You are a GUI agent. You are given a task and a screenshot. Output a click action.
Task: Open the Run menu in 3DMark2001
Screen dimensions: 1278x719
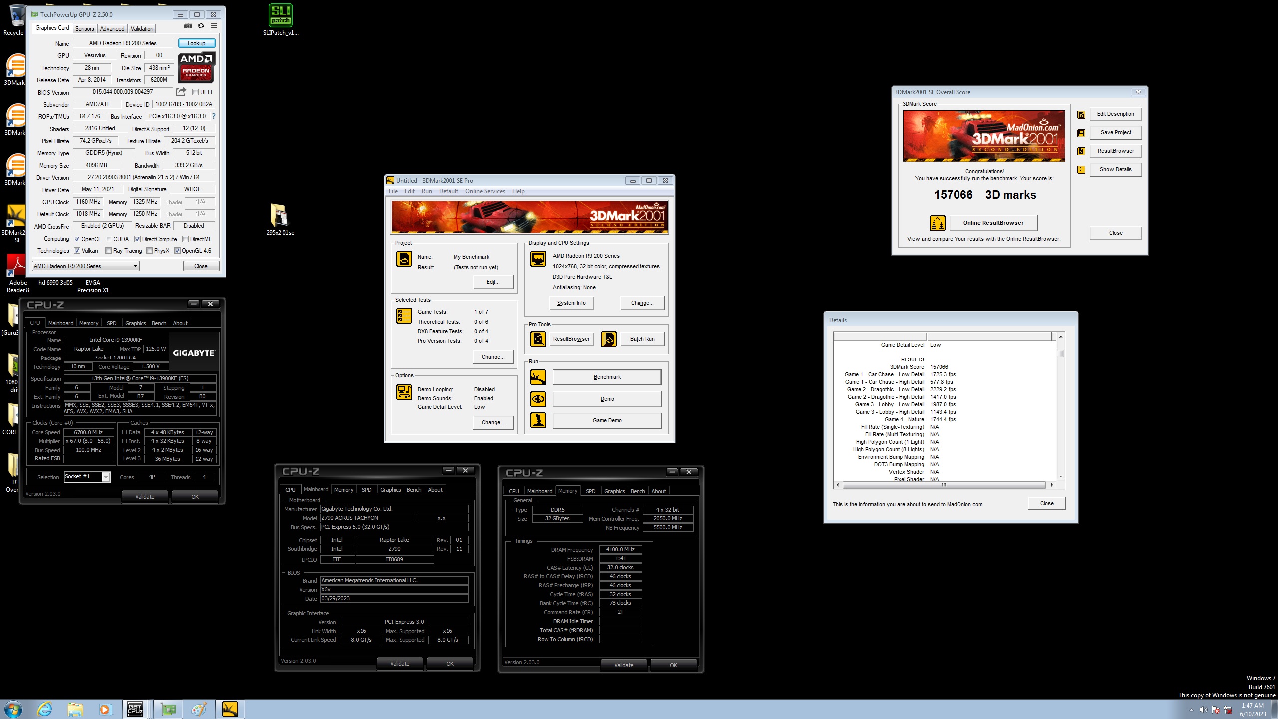(x=427, y=191)
